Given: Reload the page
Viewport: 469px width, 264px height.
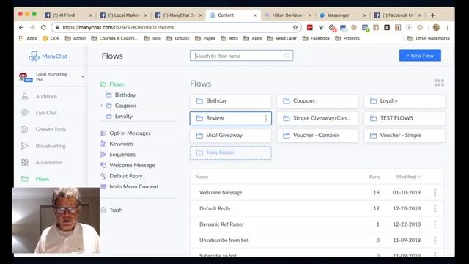Looking at the screenshot, I should pyautogui.click(x=43, y=28).
